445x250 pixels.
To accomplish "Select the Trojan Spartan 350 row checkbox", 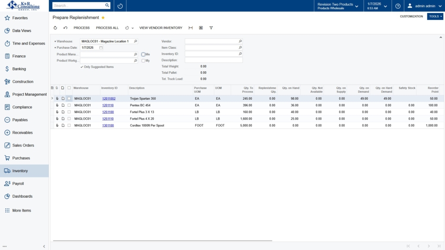I will coord(69,98).
